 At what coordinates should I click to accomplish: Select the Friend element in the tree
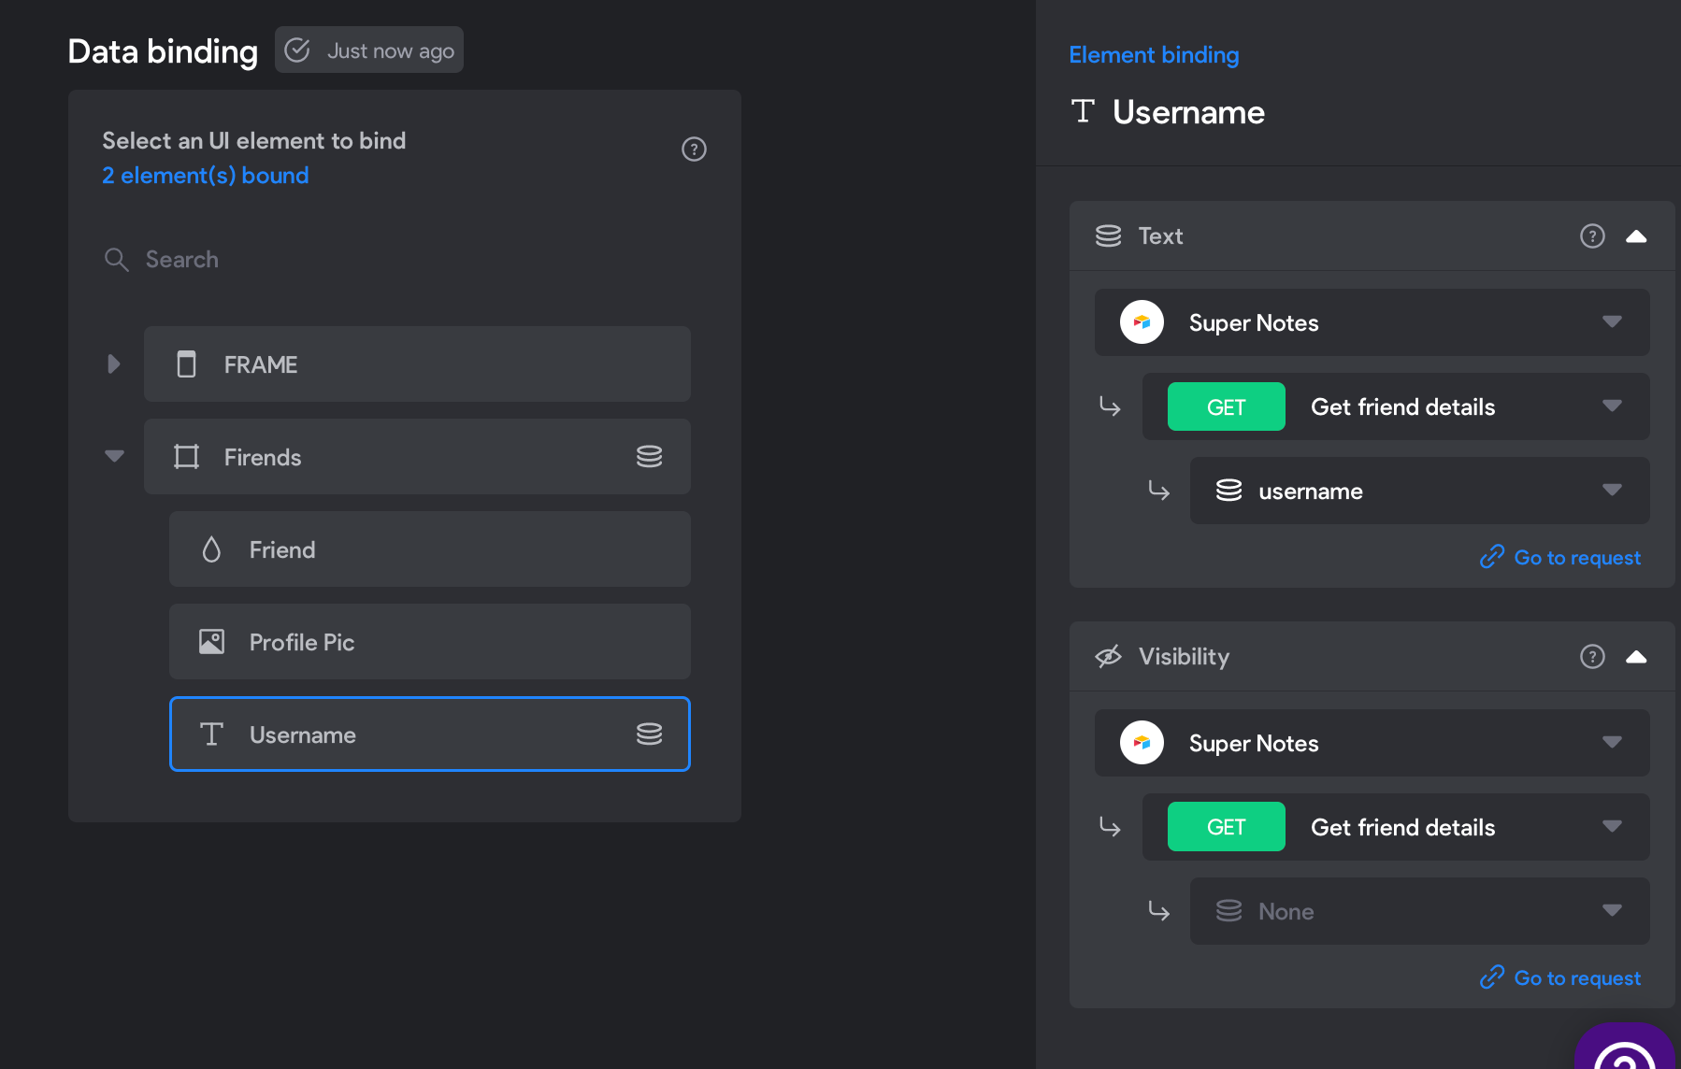point(430,549)
